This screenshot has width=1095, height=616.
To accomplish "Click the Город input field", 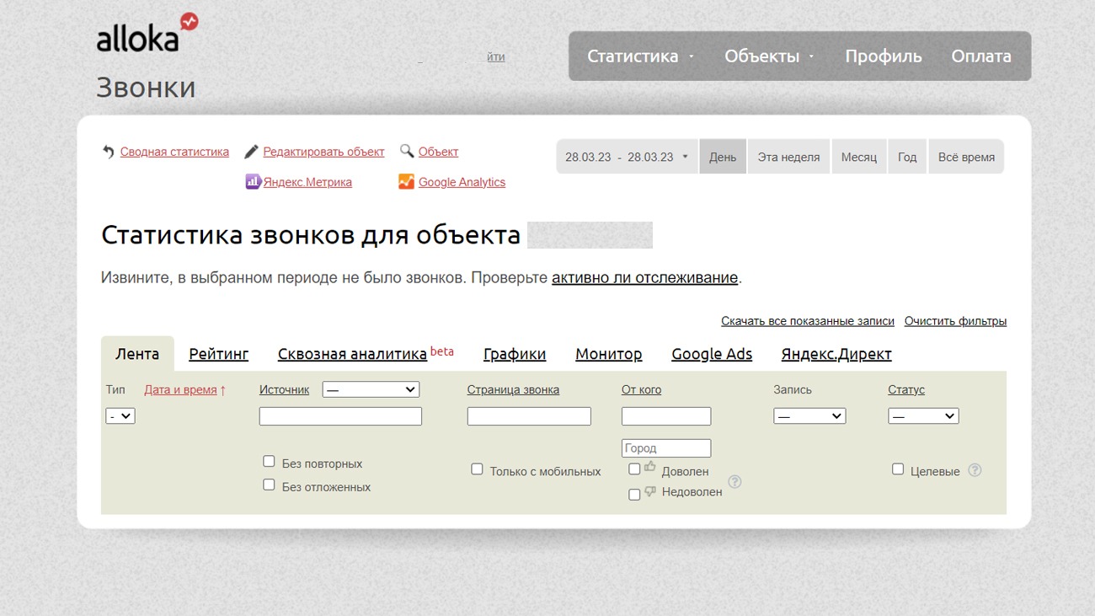I will tap(665, 448).
